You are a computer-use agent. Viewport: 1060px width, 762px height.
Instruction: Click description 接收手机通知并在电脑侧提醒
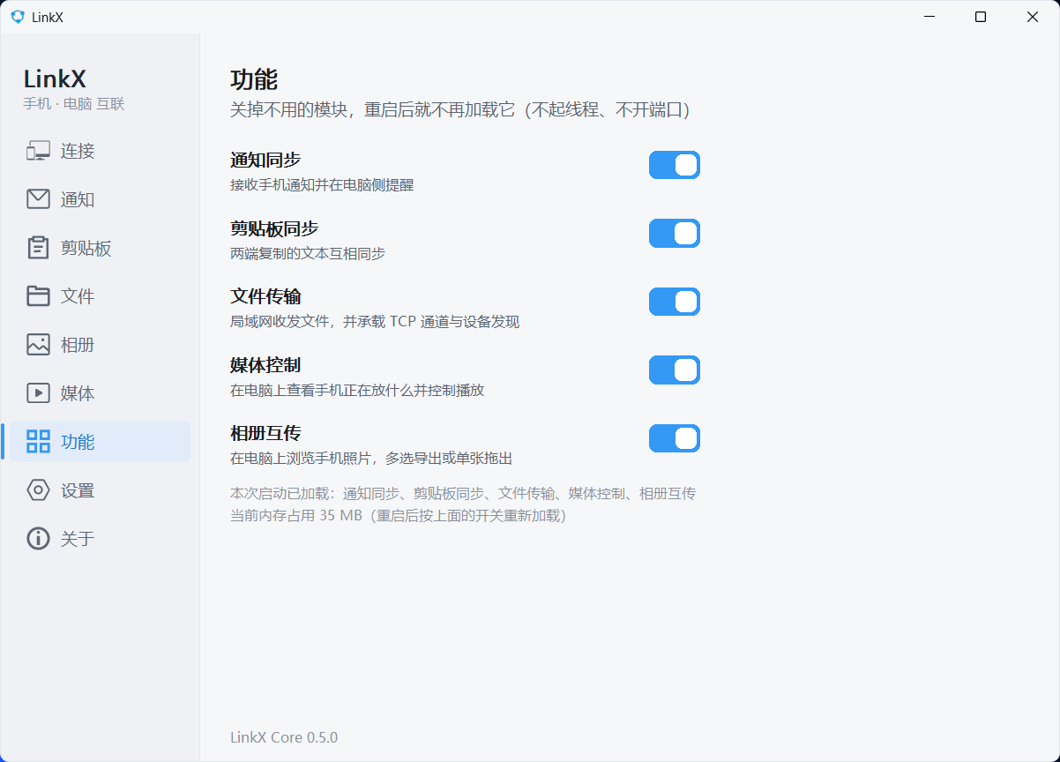322,185
